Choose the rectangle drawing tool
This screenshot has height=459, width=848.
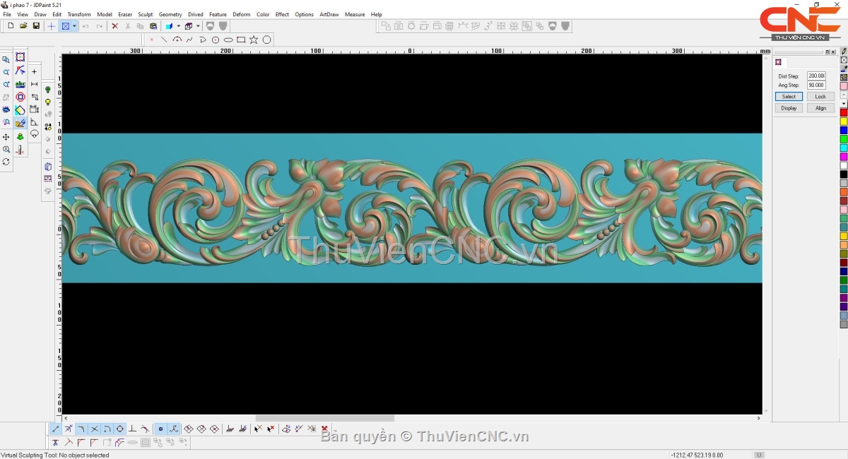point(241,40)
